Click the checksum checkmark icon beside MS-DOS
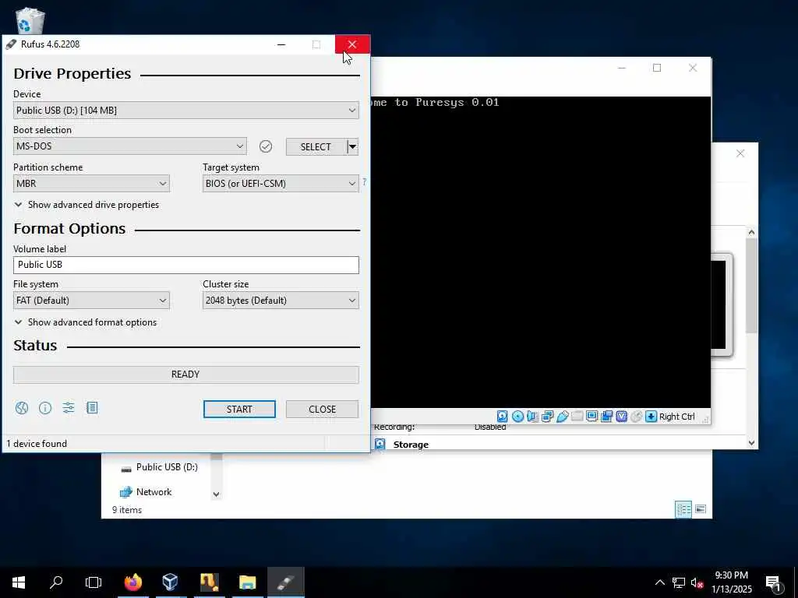 coord(266,146)
